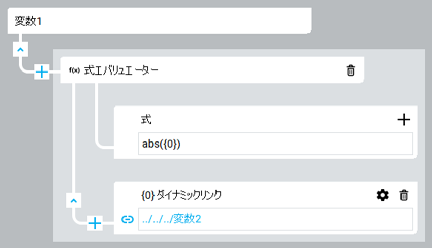The image size is (432, 248).
Task: Click the plus button beside 式エバリュエーター
Action: click(x=42, y=73)
